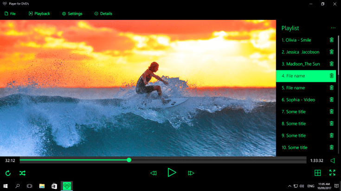Open the Playback menu
Viewport: 341px width, 191px height.
[39, 13]
